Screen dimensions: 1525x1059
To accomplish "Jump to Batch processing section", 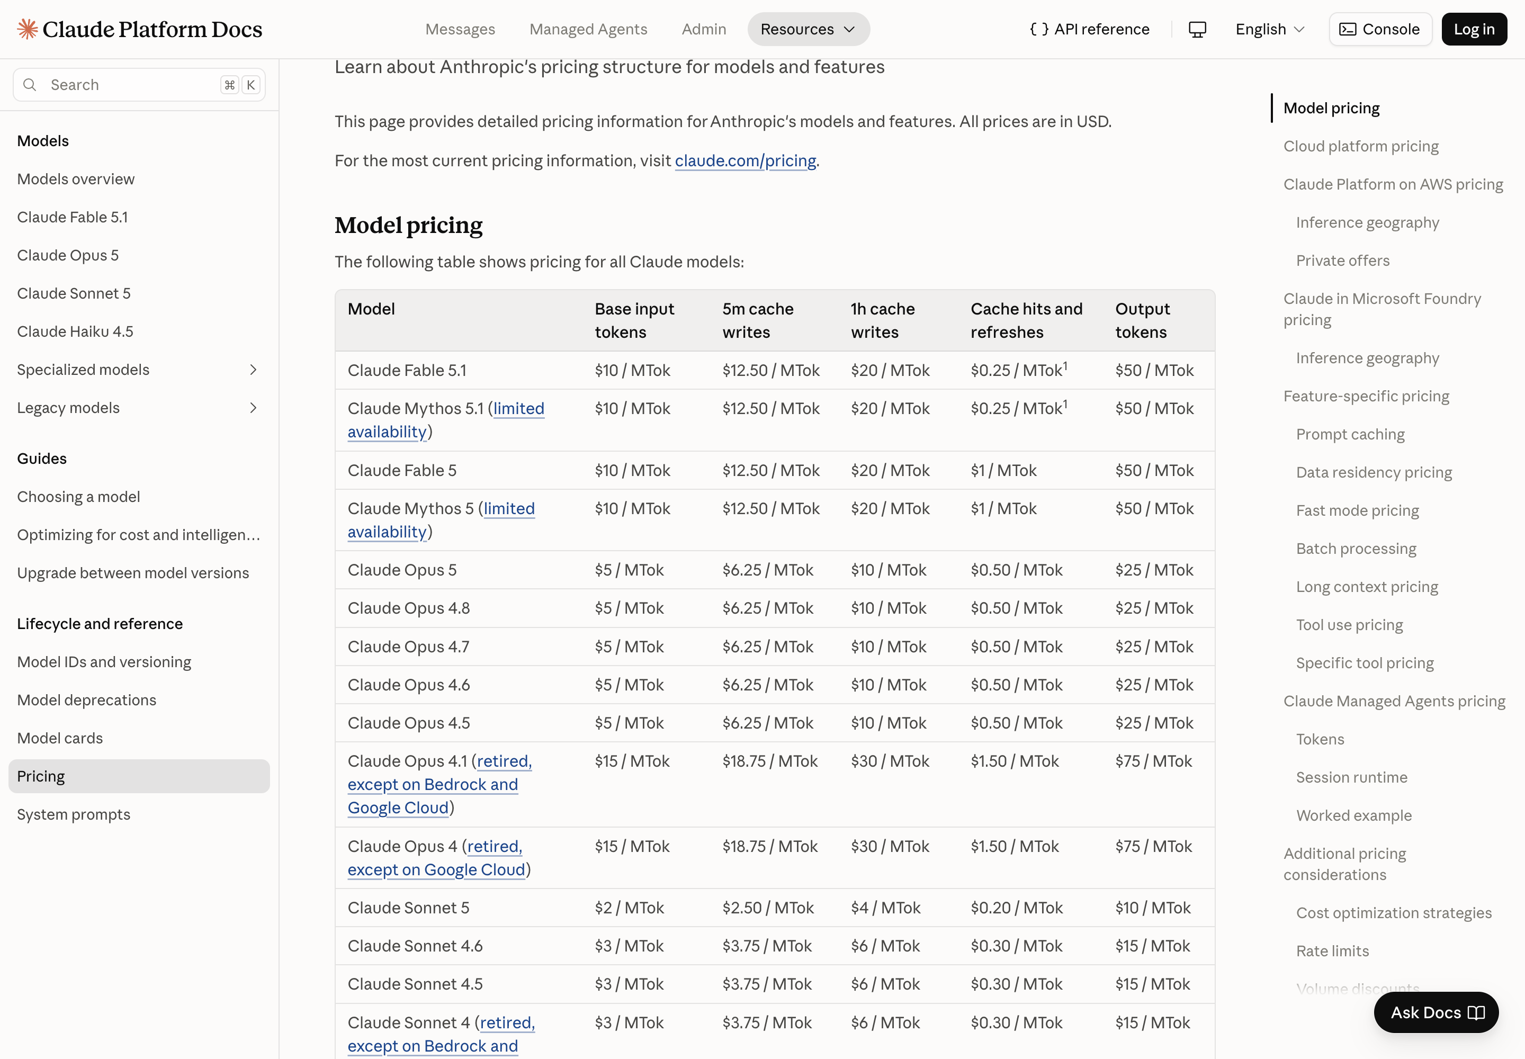I will pos(1356,549).
